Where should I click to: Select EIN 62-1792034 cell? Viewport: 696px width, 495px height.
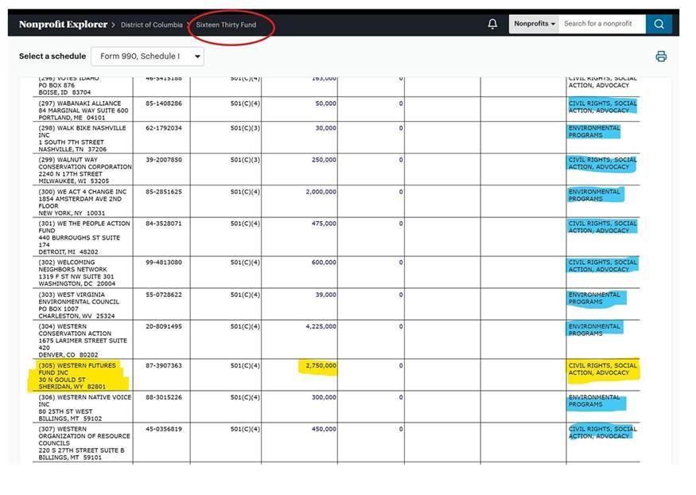(x=163, y=128)
